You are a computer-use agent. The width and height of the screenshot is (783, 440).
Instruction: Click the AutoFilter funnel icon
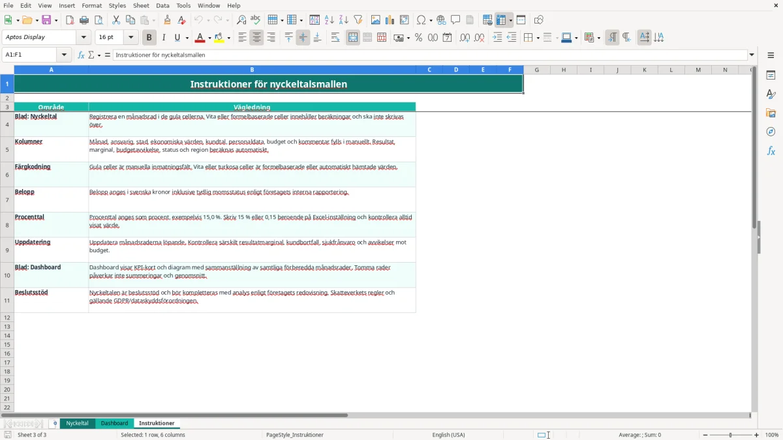tap(358, 20)
